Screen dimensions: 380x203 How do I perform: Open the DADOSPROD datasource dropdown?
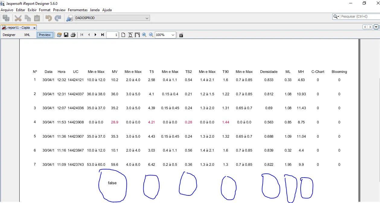147,18
